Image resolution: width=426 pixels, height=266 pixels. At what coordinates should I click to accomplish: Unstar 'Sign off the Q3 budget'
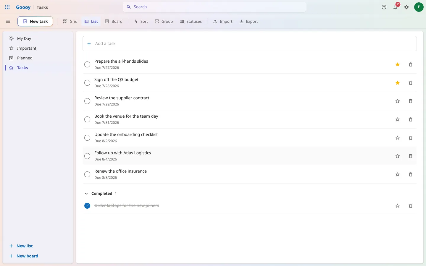[398, 83]
